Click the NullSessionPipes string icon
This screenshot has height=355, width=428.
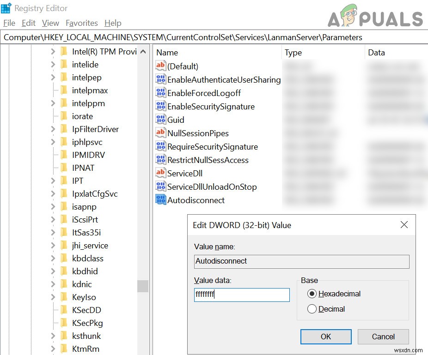[x=160, y=133]
